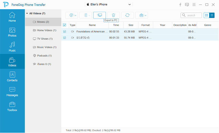
Task: Open the hamburger menu in title bar
Action: pyautogui.click(x=194, y=5)
